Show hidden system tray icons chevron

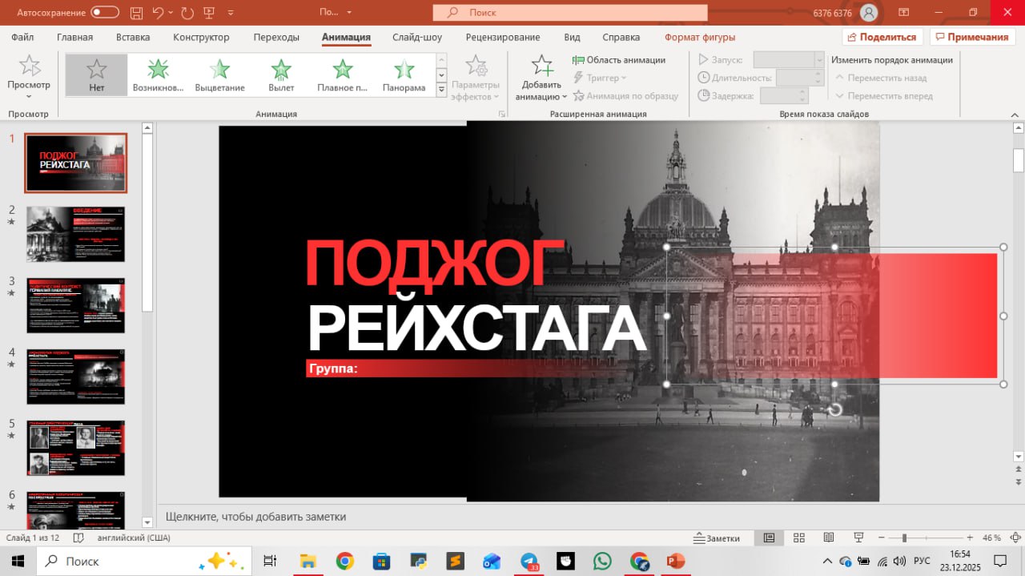pos(828,561)
